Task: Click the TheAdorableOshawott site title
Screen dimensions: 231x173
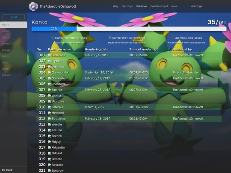Action: click(58, 6)
